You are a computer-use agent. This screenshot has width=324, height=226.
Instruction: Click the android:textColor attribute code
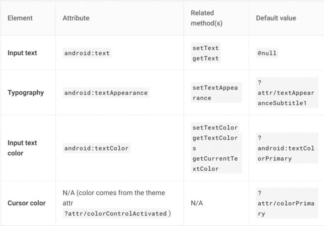point(97,148)
